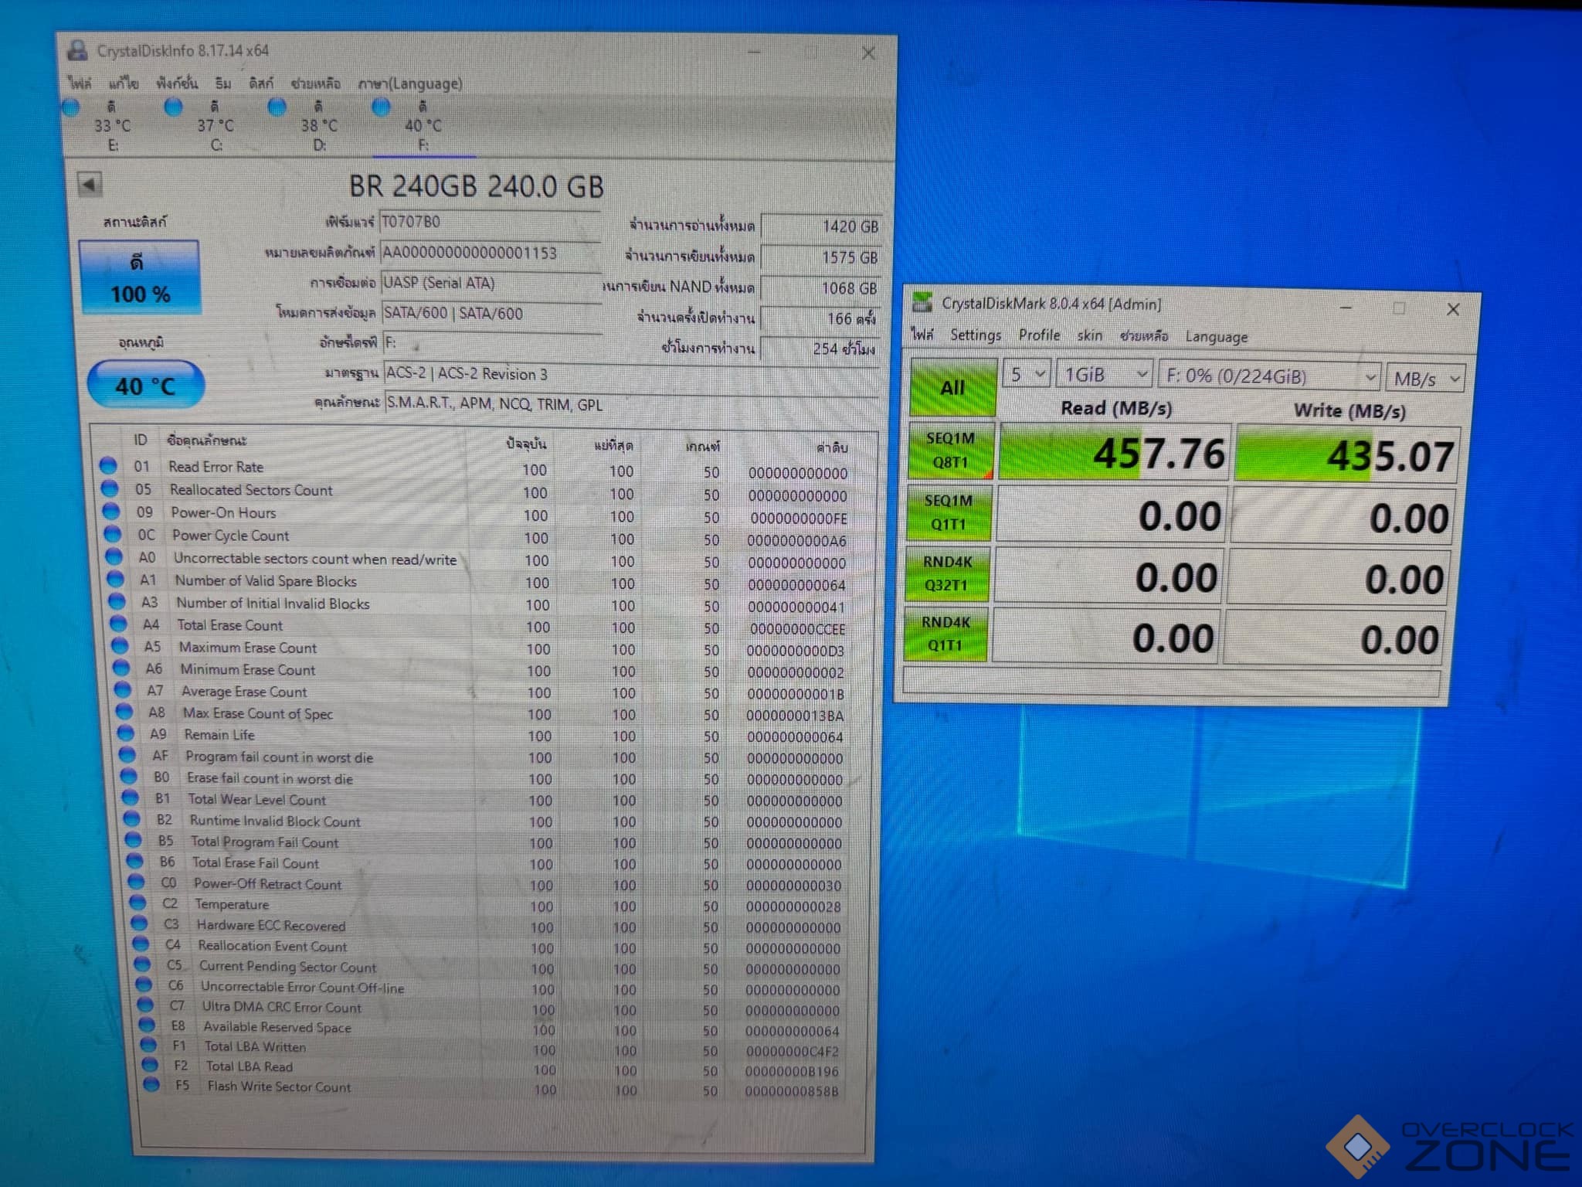Run the SEQ1M Q8T1 test
This screenshot has width=1582, height=1187.
tap(950, 450)
